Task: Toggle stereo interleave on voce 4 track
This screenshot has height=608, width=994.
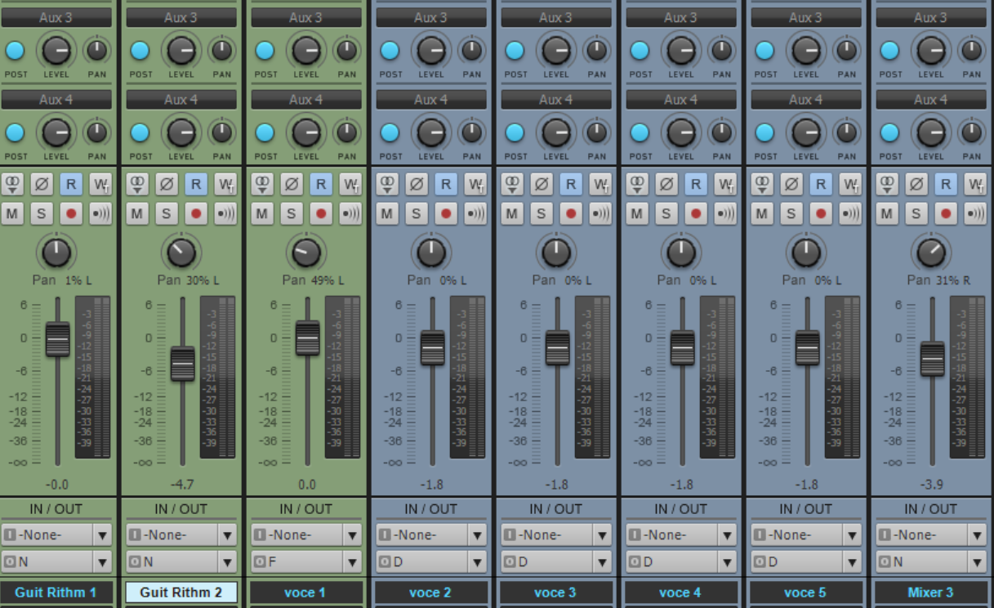Action: [x=637, y=185]
